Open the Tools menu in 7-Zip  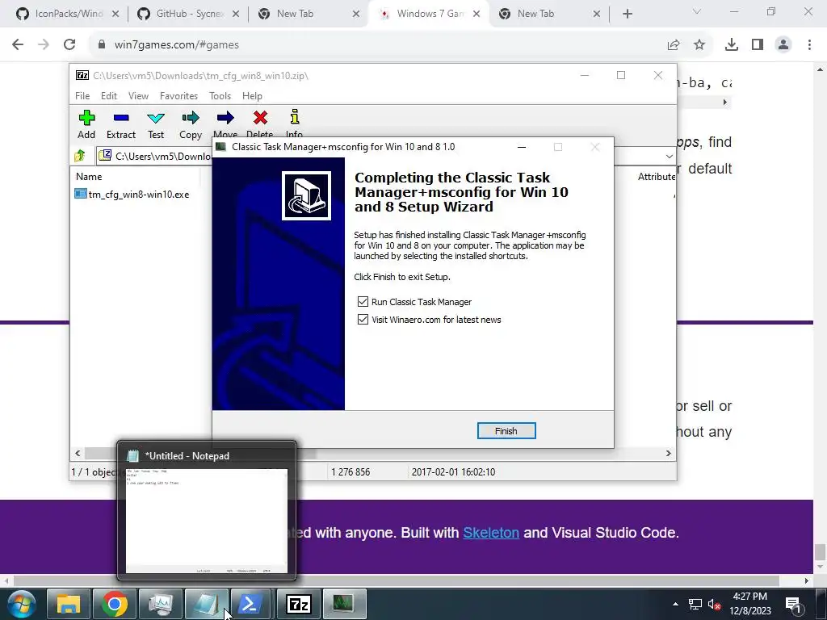coord(220,96)
